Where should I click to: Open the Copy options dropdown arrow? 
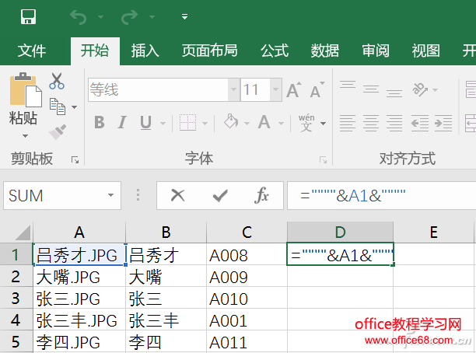click(75, 107)
